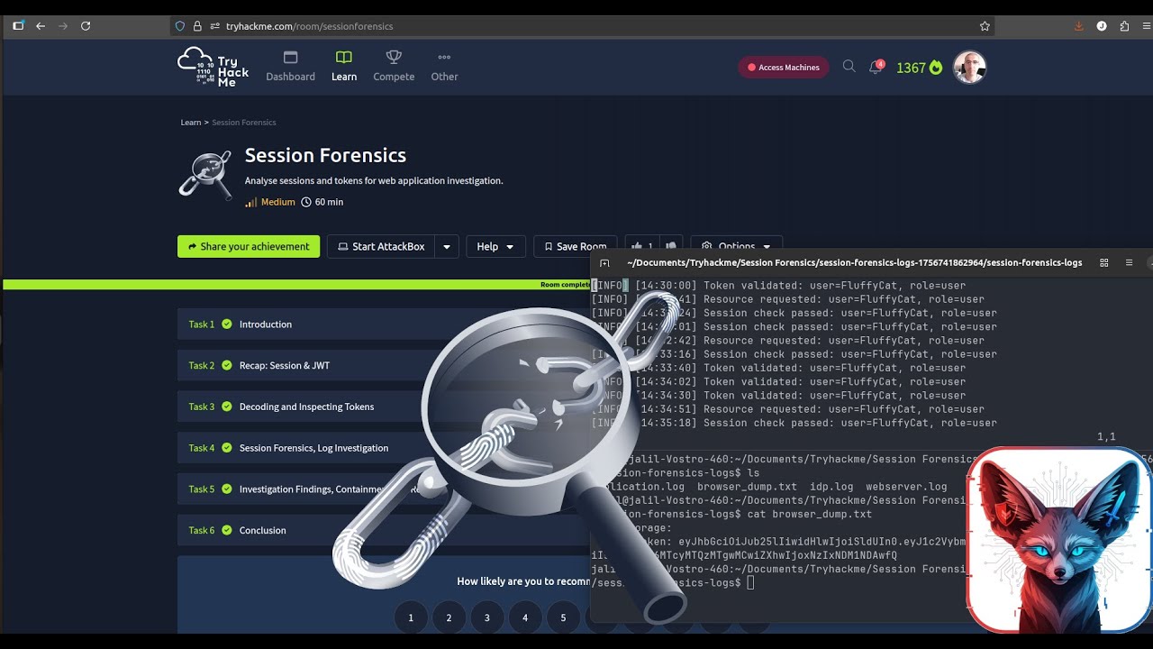Click the fox logo thumbnail
This screenshot has width=1153, height=649.
1059,538
